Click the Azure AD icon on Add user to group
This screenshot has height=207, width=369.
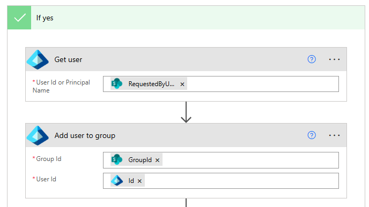pyautogui.click(x=38, y=136)
